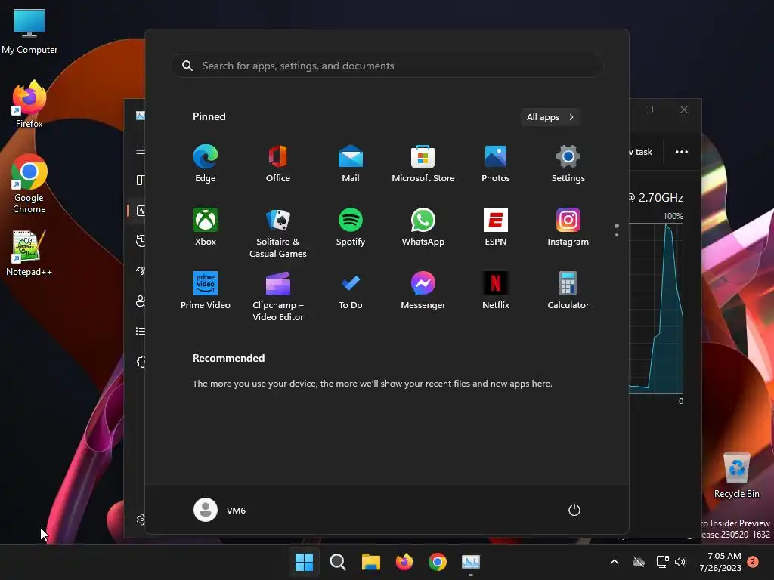Open Clipchamp Video Editor

(x=278, y=296)
